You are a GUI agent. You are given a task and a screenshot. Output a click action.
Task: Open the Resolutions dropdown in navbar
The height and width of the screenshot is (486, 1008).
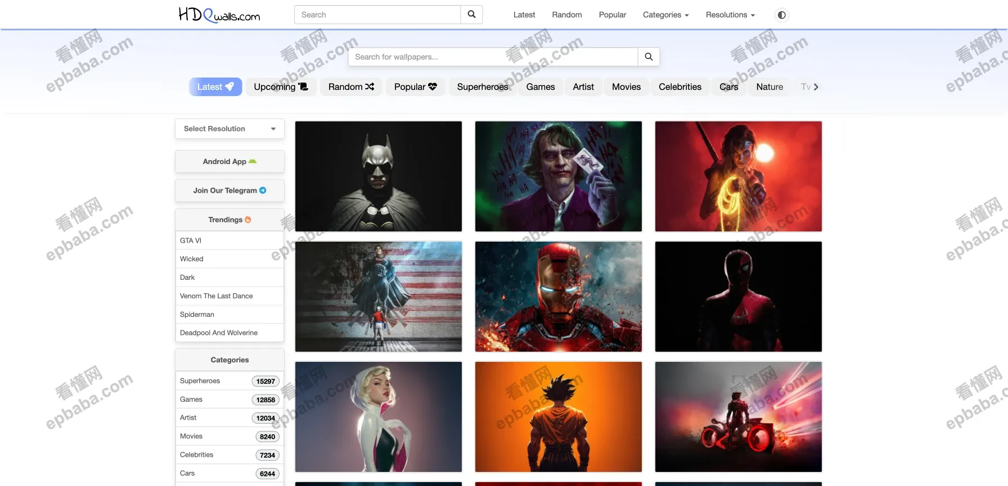tap(730, 15)
